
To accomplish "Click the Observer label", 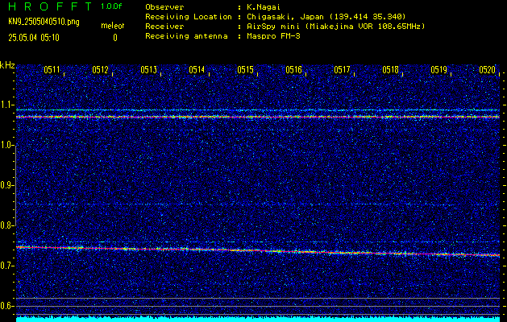I will 164,7.
